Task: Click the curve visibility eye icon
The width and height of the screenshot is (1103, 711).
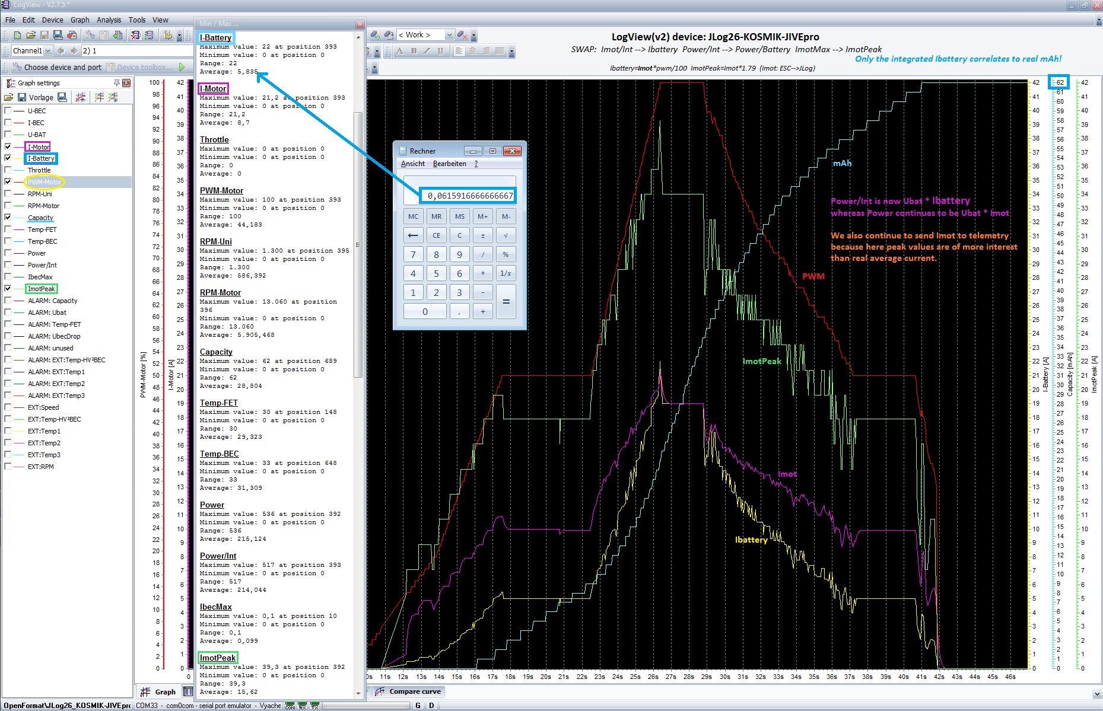Action: (81, 97)
